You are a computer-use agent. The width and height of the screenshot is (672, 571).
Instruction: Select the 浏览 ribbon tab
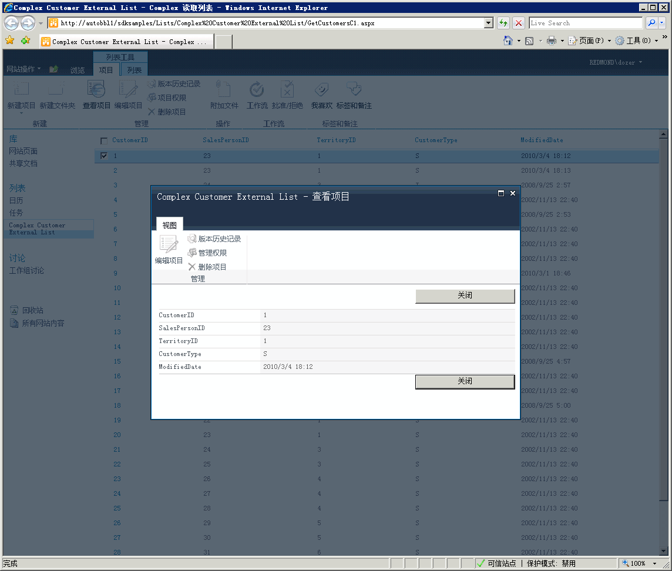[78, 70]
